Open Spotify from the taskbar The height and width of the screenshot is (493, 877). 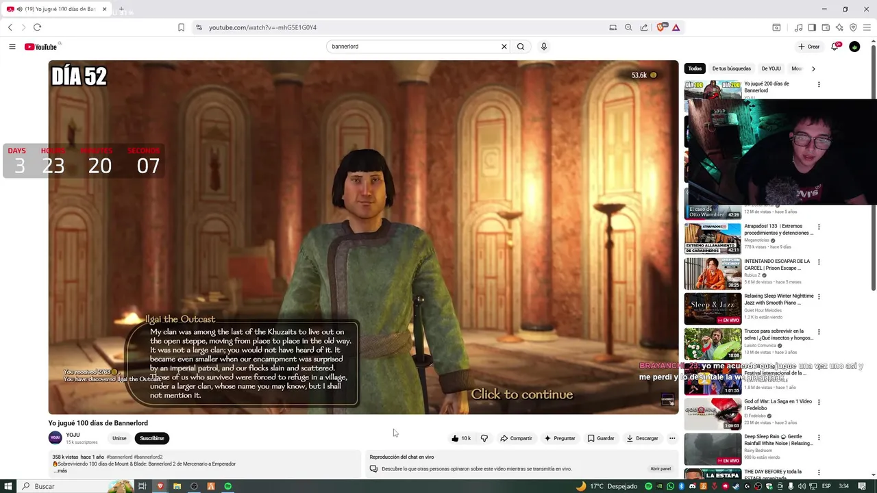point(228,486)
